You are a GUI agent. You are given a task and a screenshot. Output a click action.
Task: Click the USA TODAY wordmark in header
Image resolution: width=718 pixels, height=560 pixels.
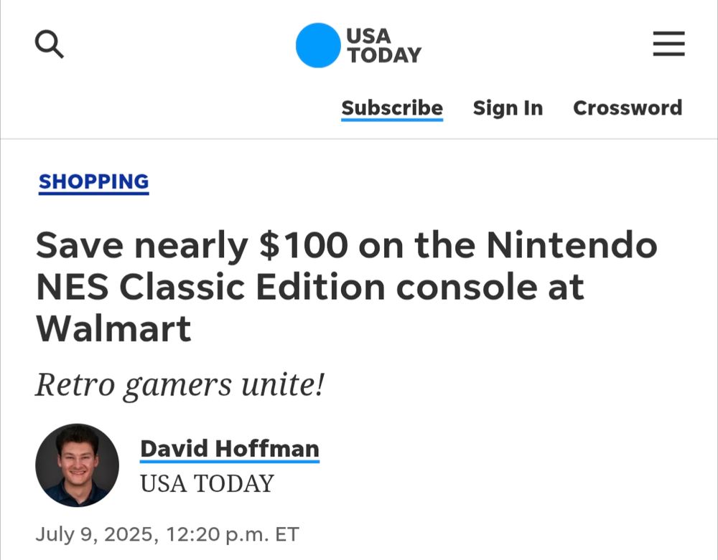[384, 45]
